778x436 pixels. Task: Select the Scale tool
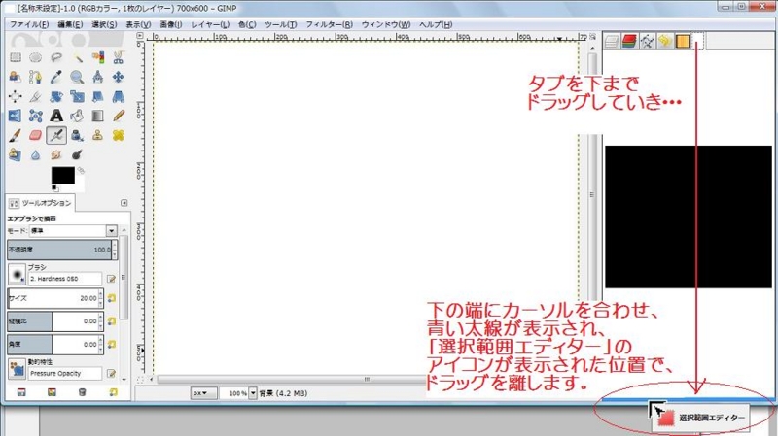point(77,96)
